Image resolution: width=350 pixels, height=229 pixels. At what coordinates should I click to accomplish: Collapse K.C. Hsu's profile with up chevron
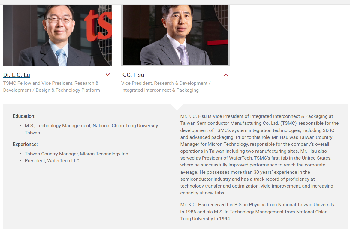226,75
